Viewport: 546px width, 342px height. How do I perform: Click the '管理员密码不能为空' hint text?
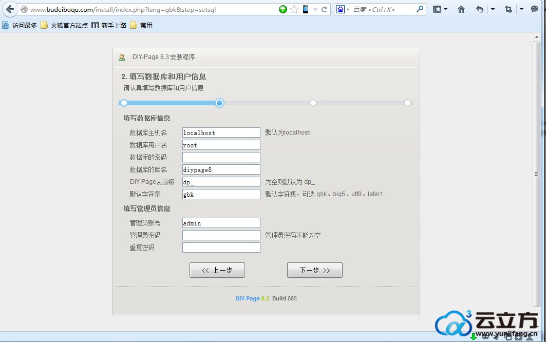(293, 235)
